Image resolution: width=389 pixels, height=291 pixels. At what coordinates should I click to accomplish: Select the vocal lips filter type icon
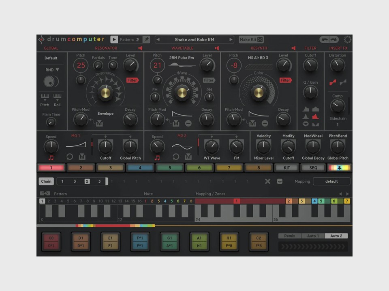[306, 124]
